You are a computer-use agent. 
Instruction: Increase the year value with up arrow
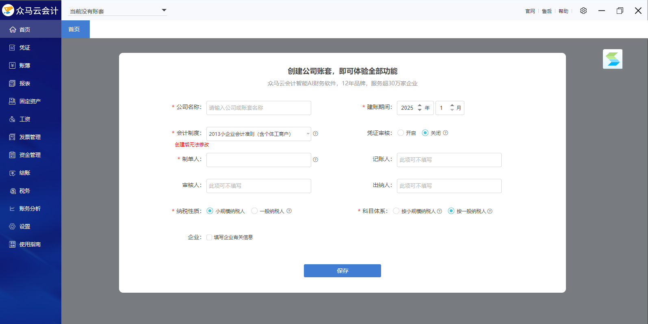click(420, 105)
